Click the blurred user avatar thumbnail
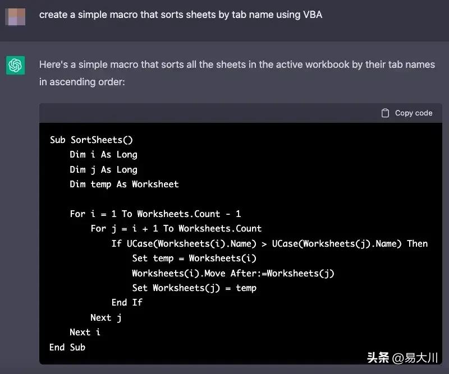449x374 pixels. coord(16,16)
